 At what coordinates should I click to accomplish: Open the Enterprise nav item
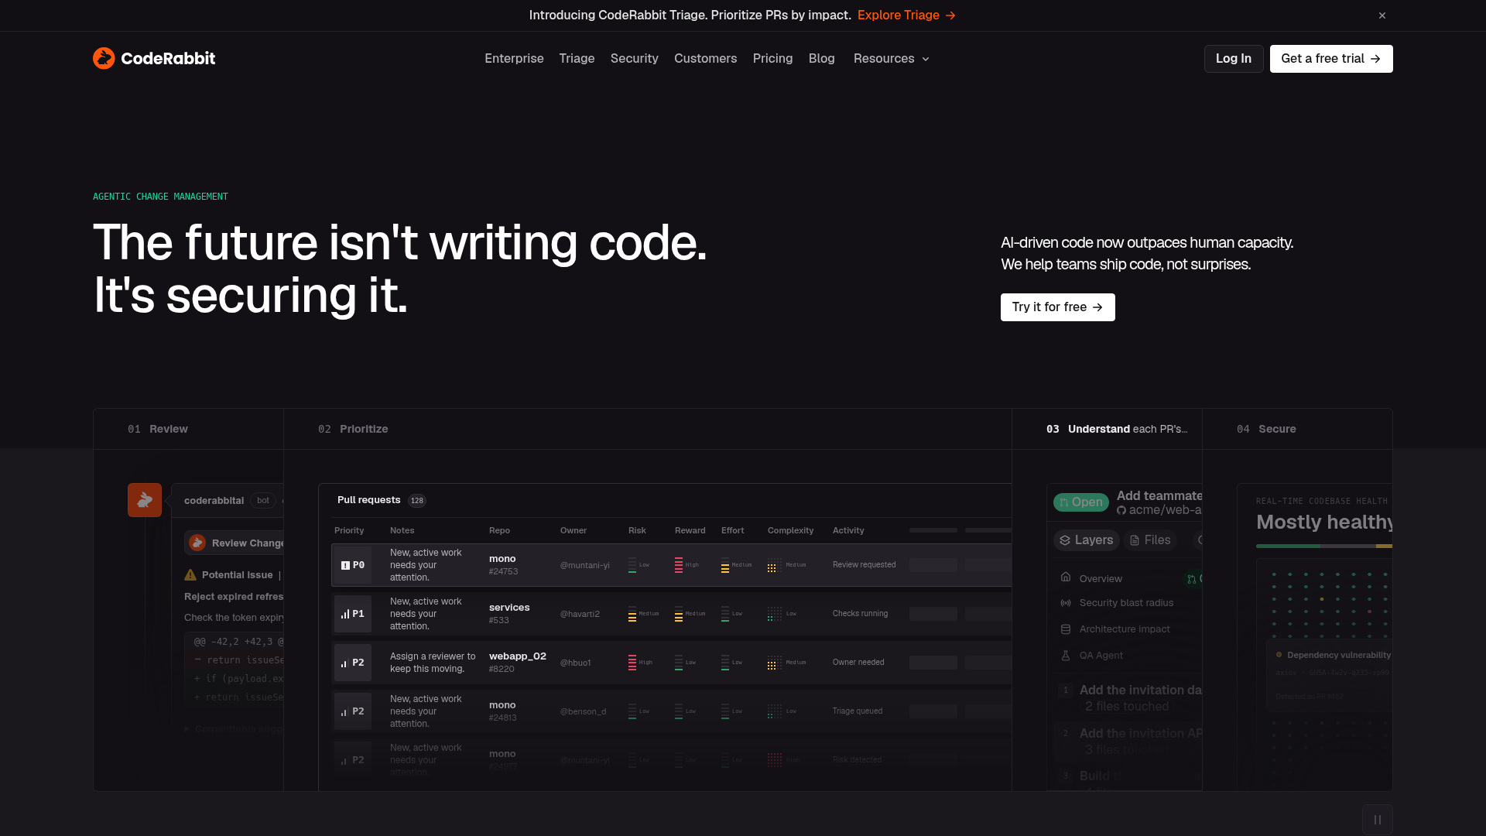tap(514, 59)
